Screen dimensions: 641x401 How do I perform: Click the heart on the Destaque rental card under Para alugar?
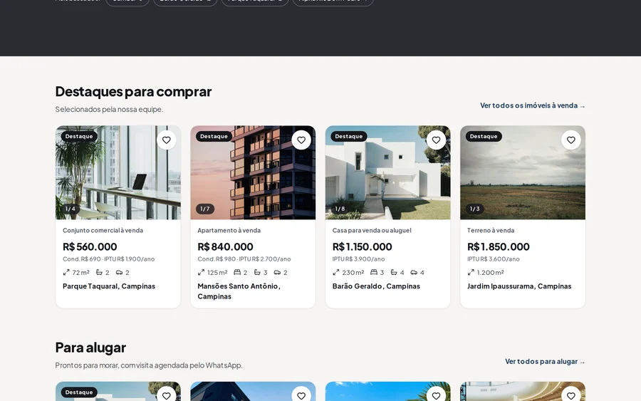[167, 395]
